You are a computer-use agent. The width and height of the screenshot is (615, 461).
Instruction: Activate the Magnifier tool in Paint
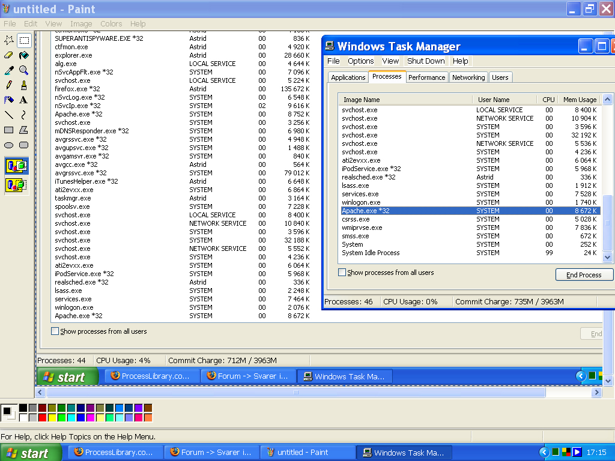pos(24,70)
